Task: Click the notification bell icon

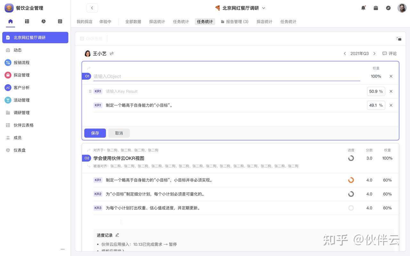Action: coord(363,8)
